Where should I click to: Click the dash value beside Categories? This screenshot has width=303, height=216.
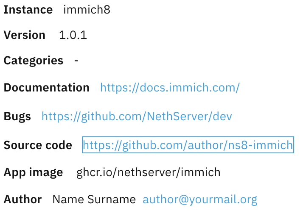pos(76,61)
